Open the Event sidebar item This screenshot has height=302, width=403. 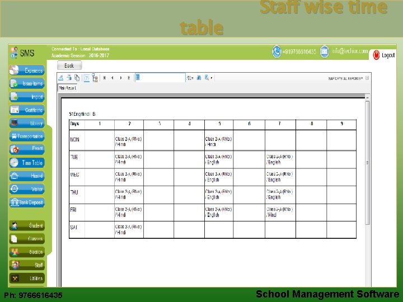[x=27, y=149]
